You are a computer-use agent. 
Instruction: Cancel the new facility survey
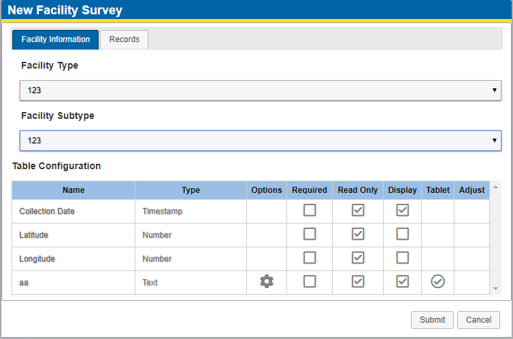click(479, 320)
